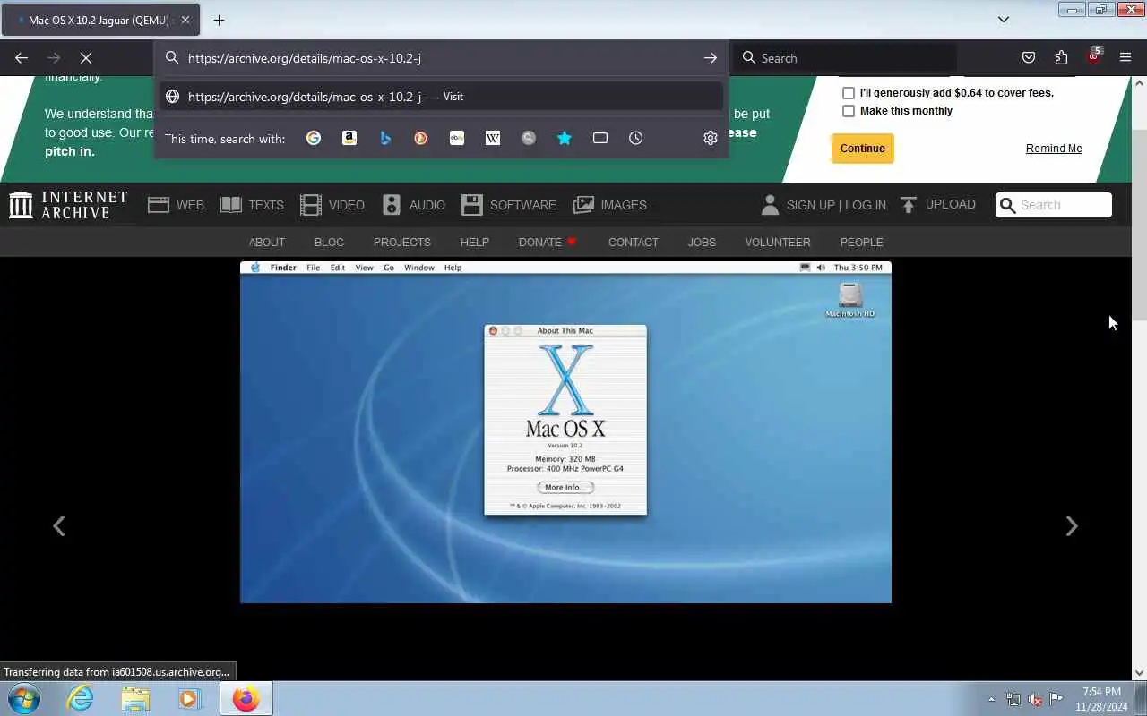Viewport: 1147px width, 716px height.
Task: Click the Upload icon link
Action: tap(909, 205)
